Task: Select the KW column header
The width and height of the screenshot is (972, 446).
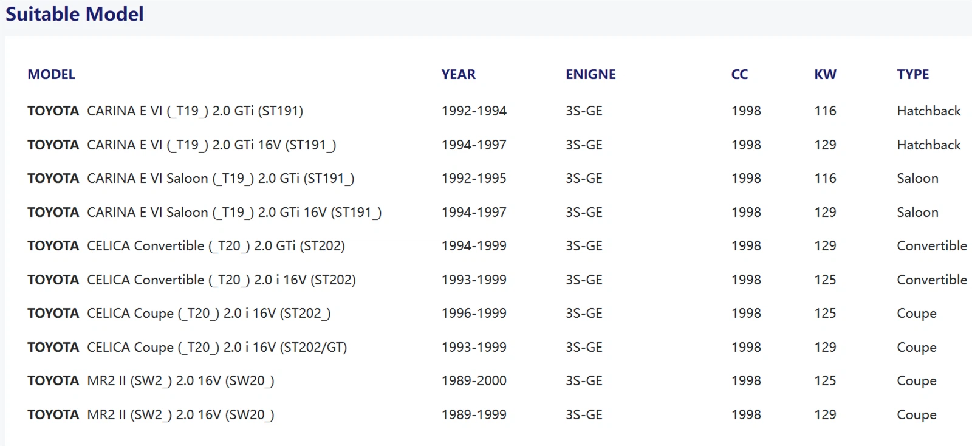Action: [825, 74]
